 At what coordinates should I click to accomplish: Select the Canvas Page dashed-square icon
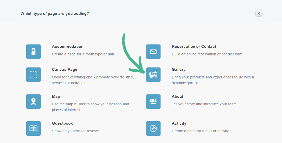click(x=33, y=75)
